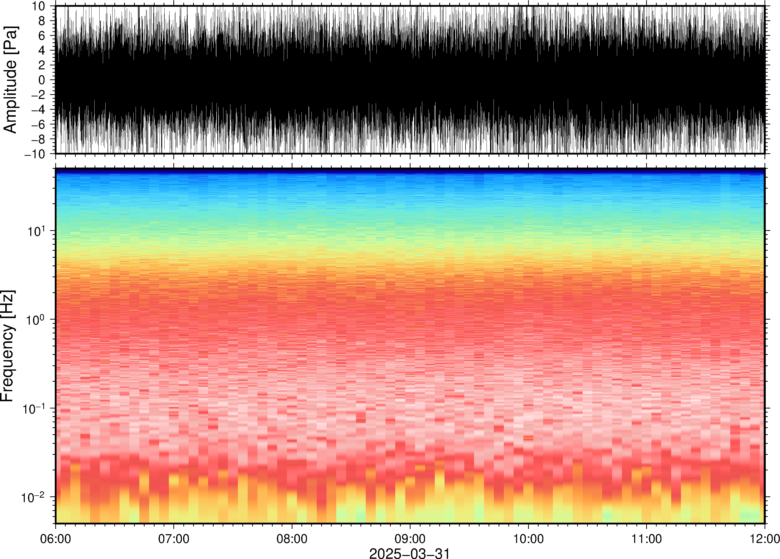Screen dimensions: 780x559
Task: Click the 10^0 frequency tick label
Action: [x=36, y=320]
